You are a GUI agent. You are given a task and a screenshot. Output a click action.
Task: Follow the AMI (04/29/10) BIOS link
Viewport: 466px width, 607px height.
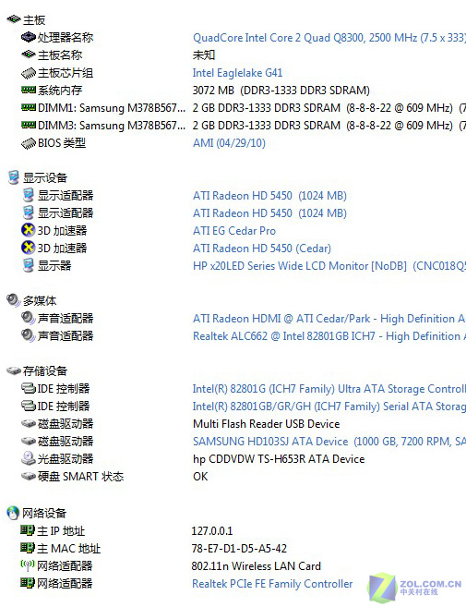click(229, 143)
